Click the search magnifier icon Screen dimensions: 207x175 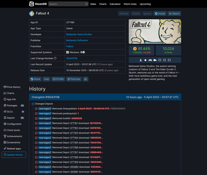pos(86,4)
